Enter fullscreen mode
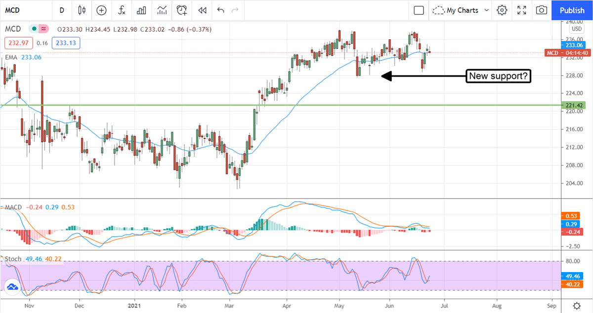This screenshot has width=593, height=313. (x=522, y=10)
